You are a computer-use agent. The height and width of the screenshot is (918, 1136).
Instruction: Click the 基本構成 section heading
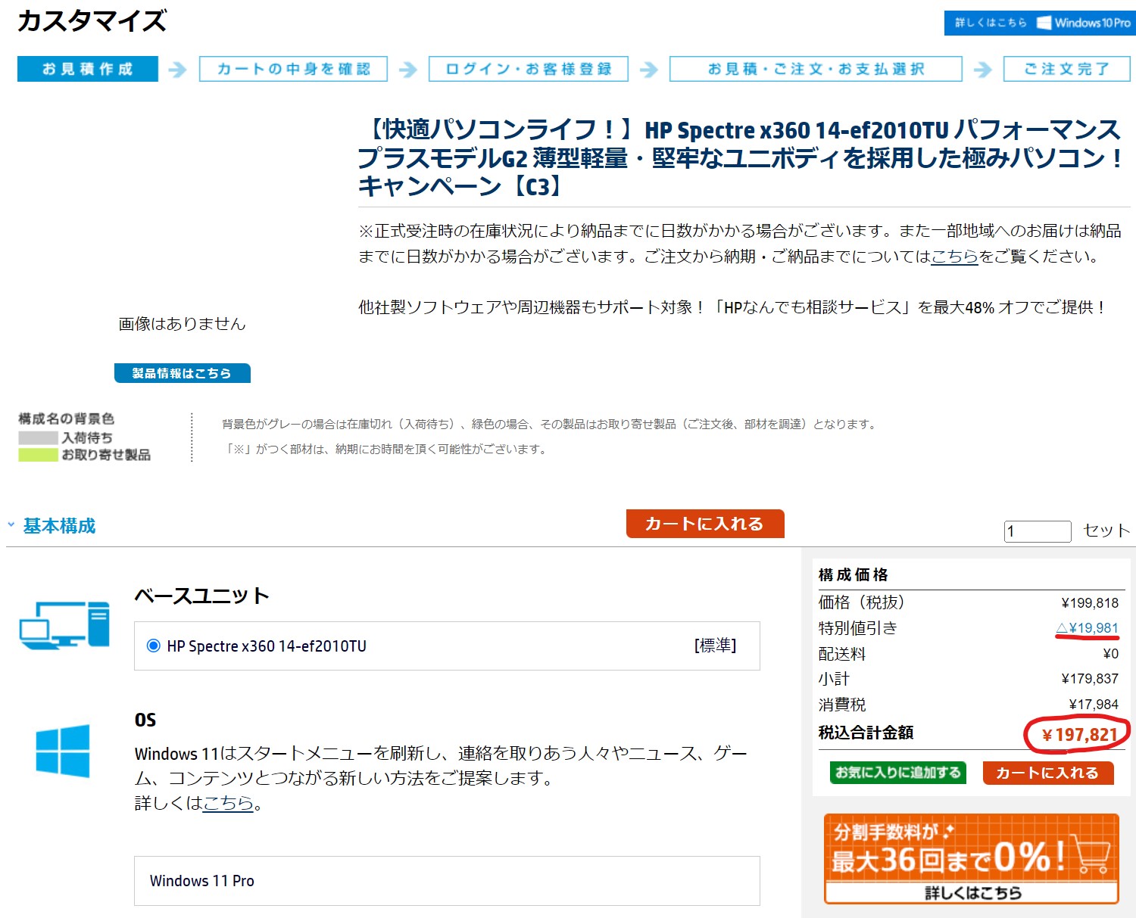(x=59, y=525)
